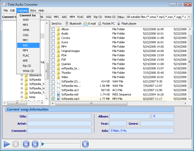Click the toolbar MPC button
The height and width of the screenshot is (151, 194).
tap(57, 17)
